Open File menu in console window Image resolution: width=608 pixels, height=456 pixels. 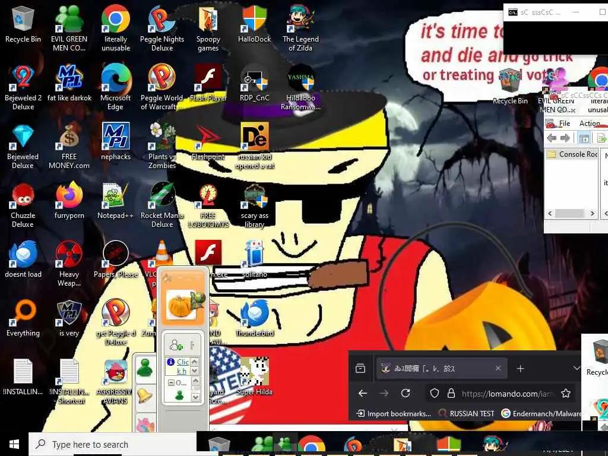coord(564,123)
